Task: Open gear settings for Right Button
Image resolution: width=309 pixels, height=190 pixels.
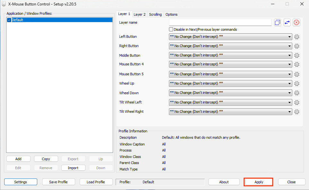Action: [296, 46]
